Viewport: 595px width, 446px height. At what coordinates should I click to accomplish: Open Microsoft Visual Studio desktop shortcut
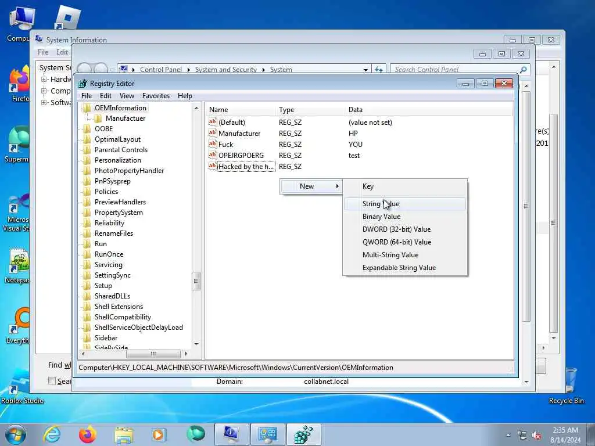pyautogui.click(x=17, y=203)
